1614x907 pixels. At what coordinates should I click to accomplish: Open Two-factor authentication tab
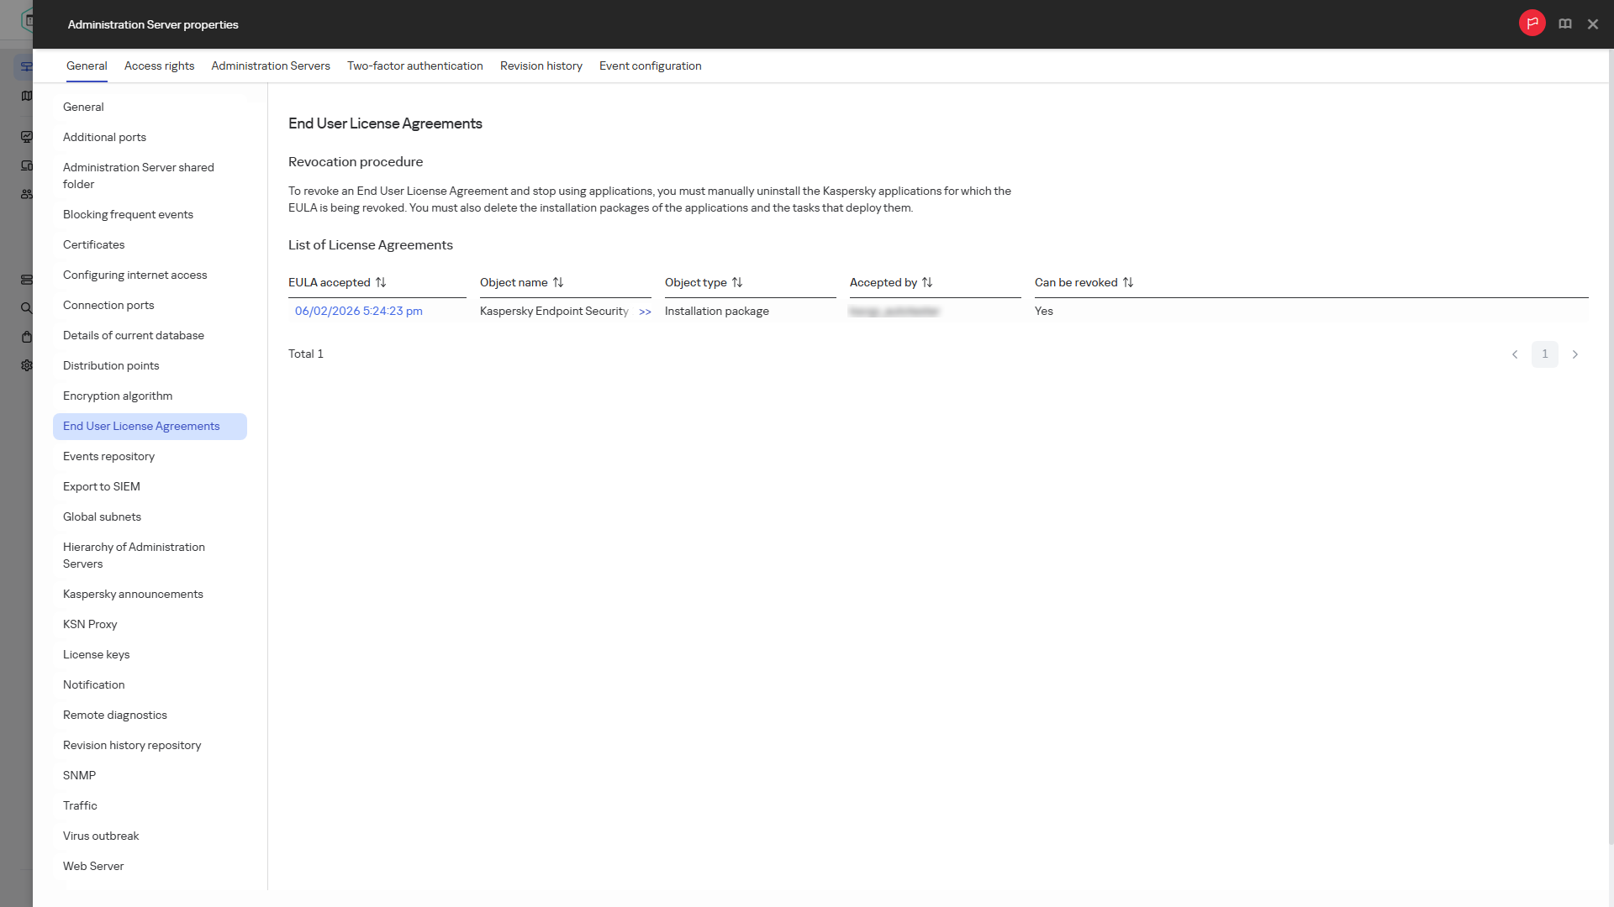point(415,66)
